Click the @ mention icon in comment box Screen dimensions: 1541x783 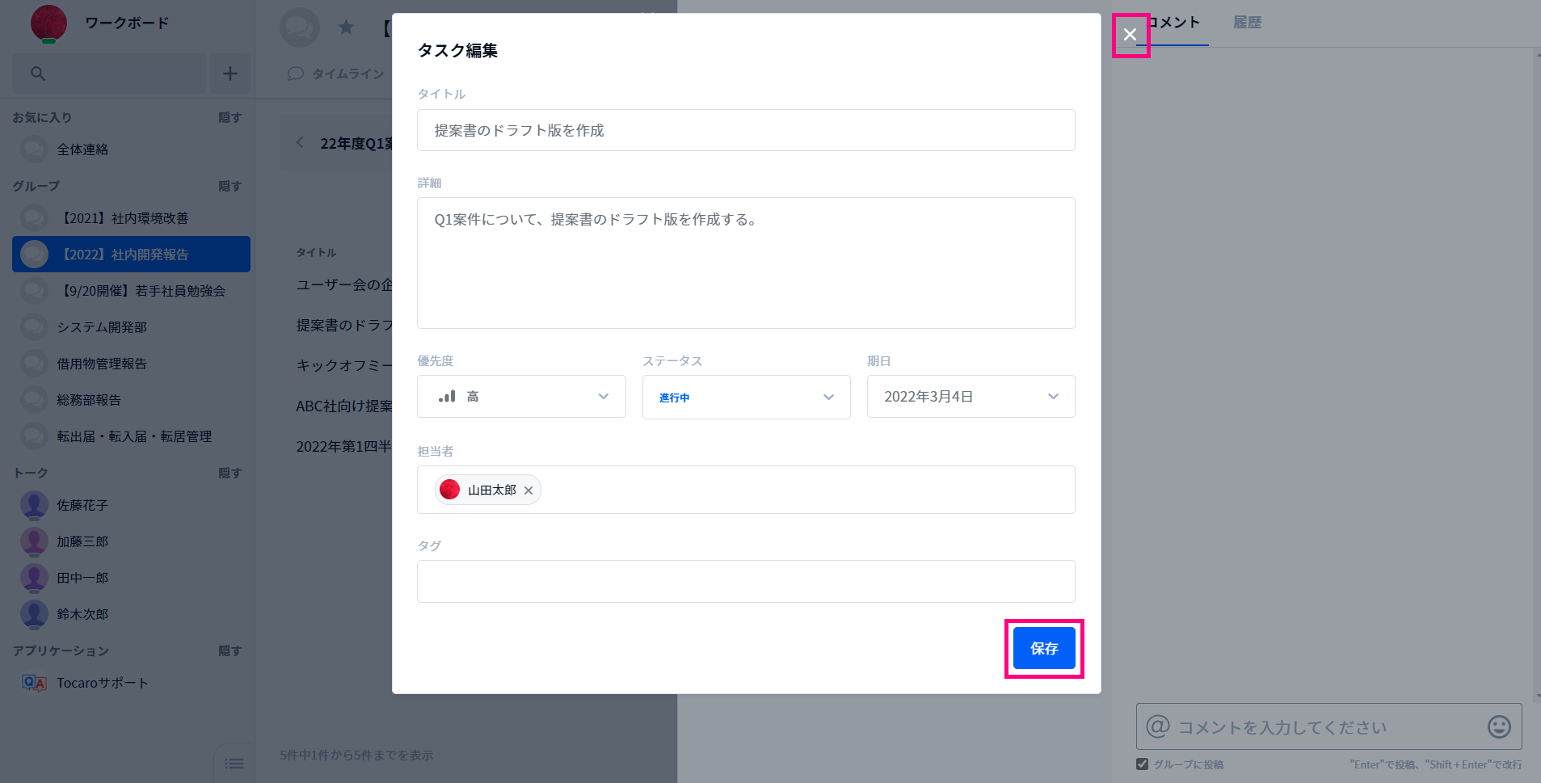tap(1157, 726)
